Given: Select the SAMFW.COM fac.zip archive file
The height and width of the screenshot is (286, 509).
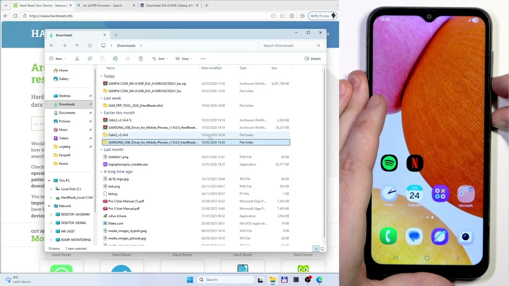Looking at the screenshot, I should [x=147, y=84].
